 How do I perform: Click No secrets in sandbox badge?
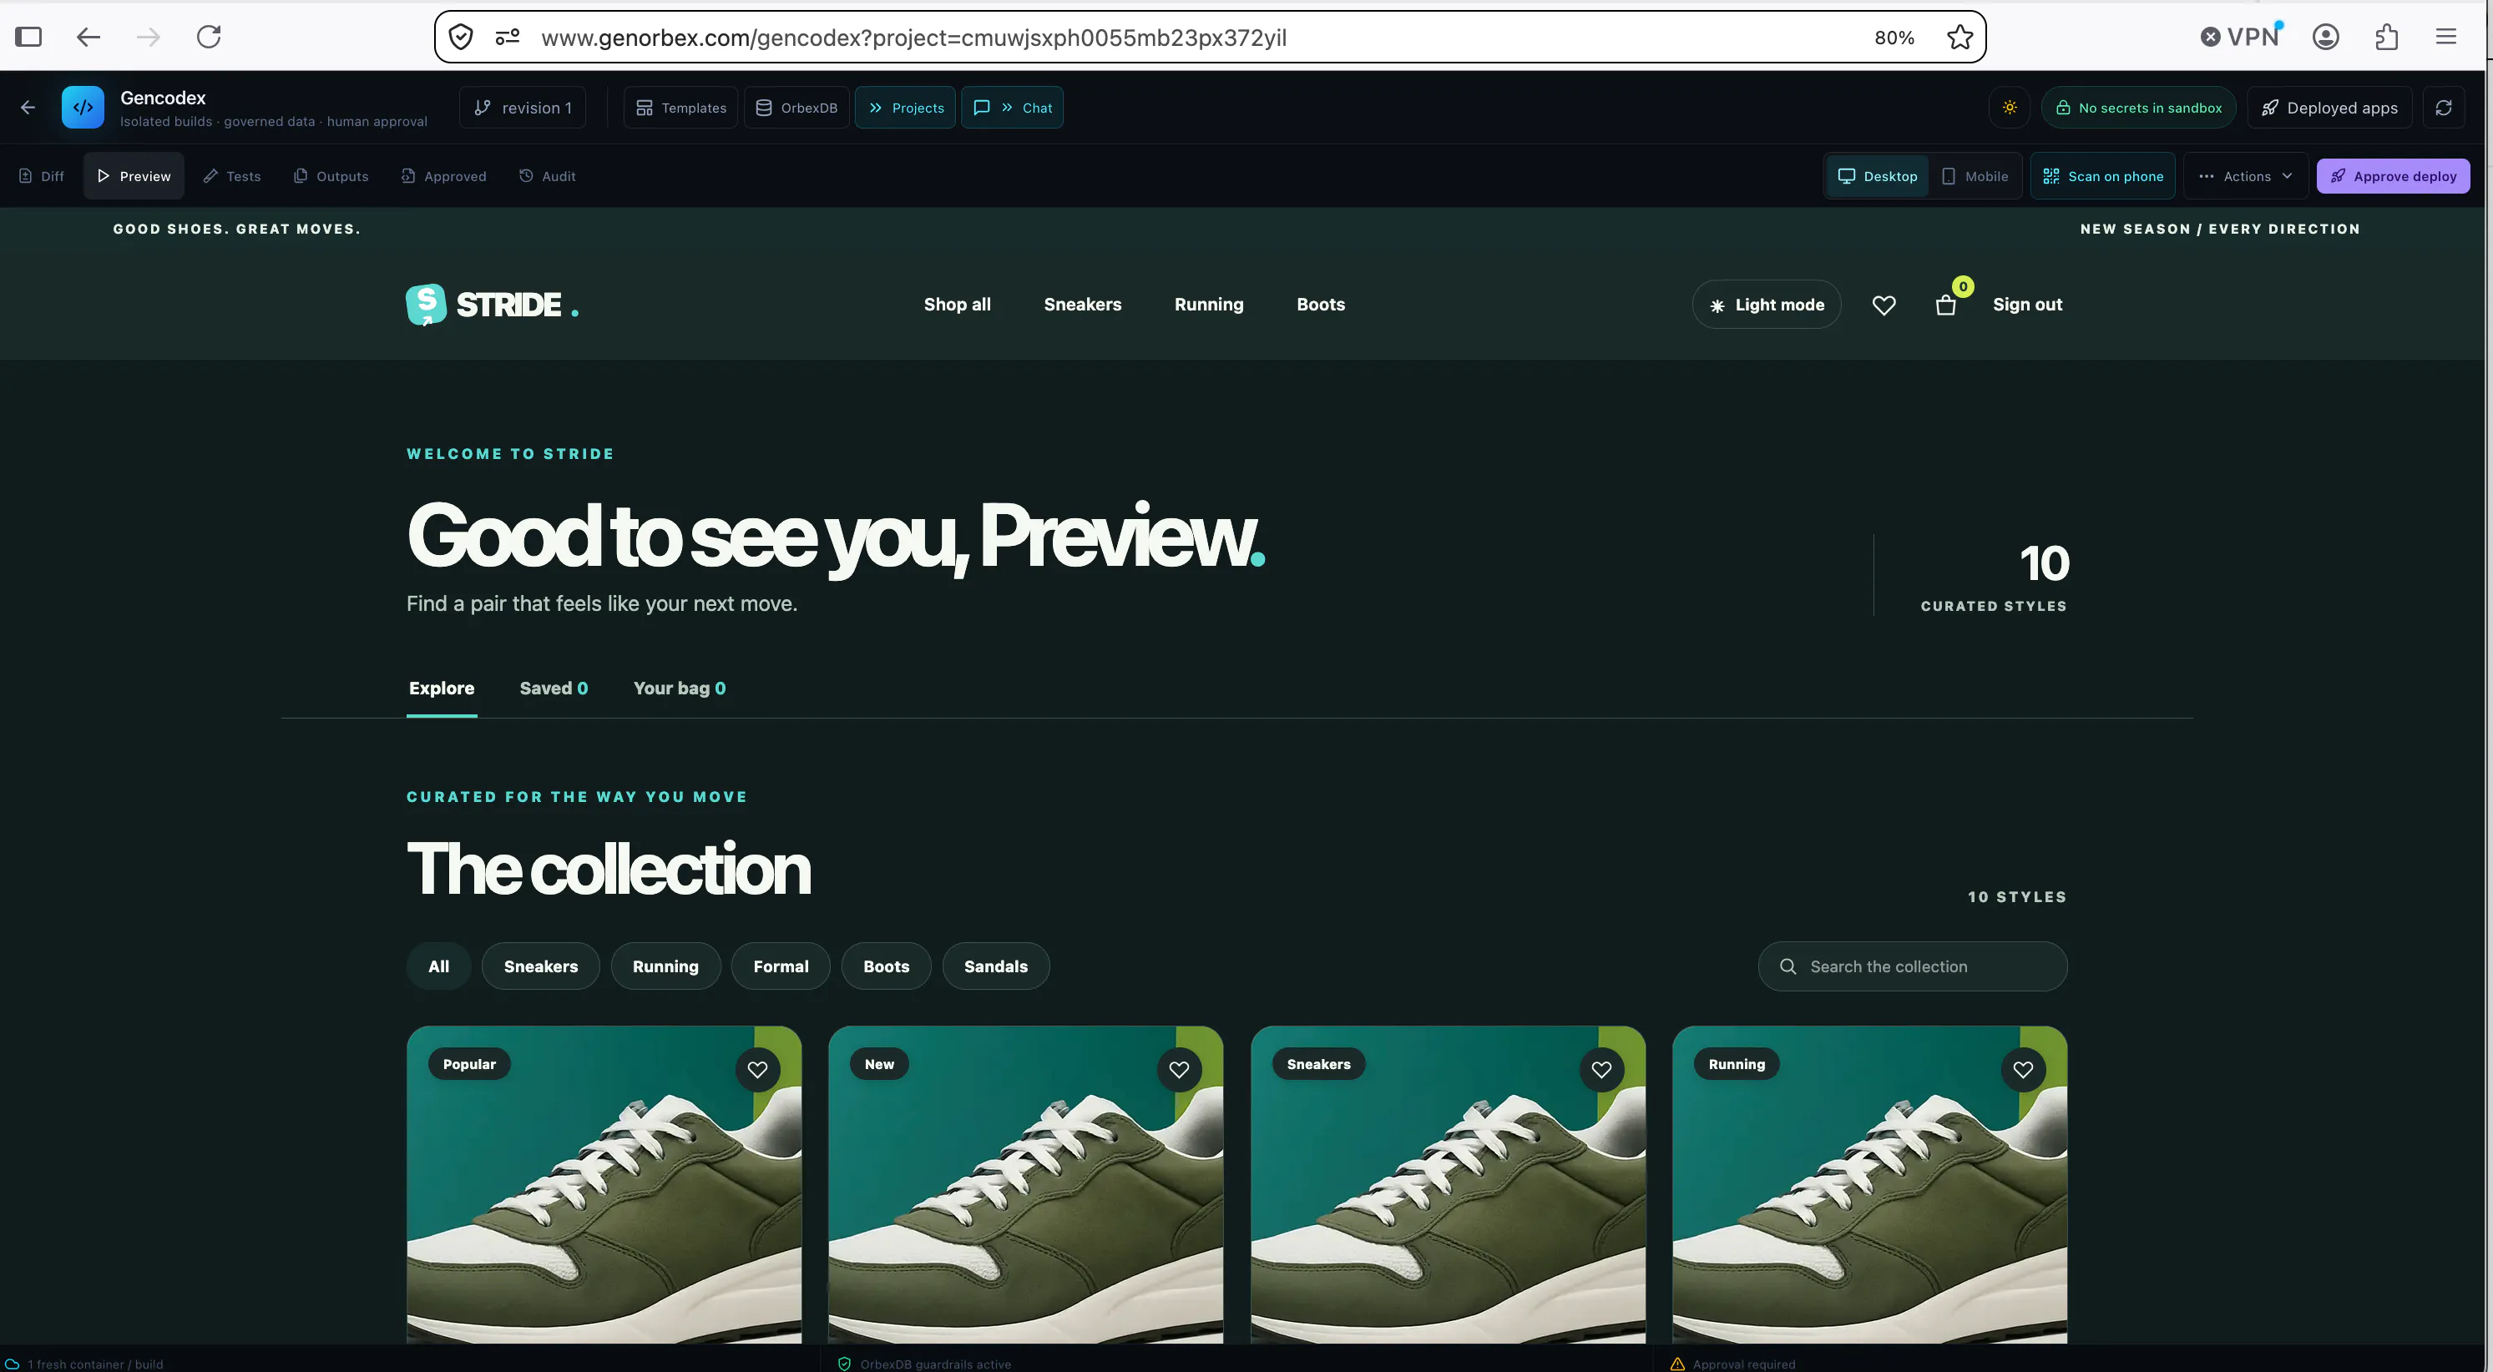pyautogui.click(x=2139, y=108)
